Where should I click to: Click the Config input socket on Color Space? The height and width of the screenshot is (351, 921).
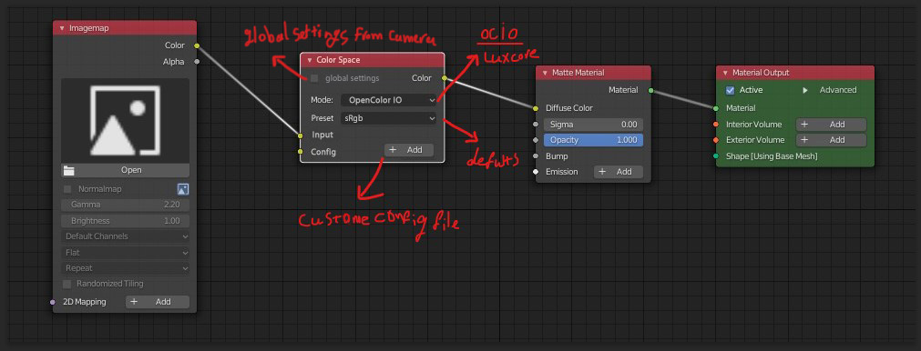300,152
